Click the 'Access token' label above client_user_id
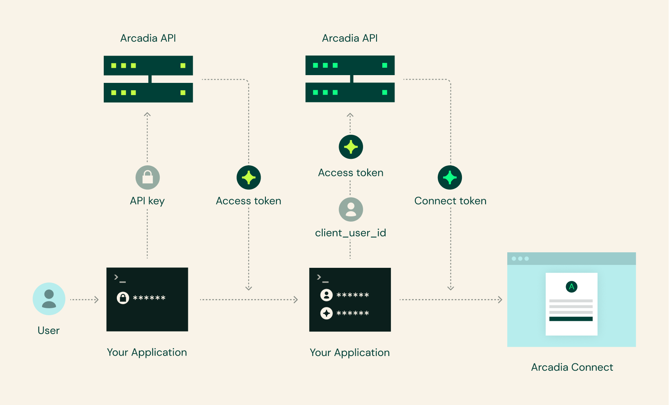 pyautogui.click(x=350, y=173)
